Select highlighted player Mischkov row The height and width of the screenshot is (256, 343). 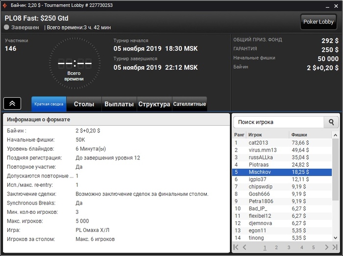pyautogui.click(x=282, y=172)
